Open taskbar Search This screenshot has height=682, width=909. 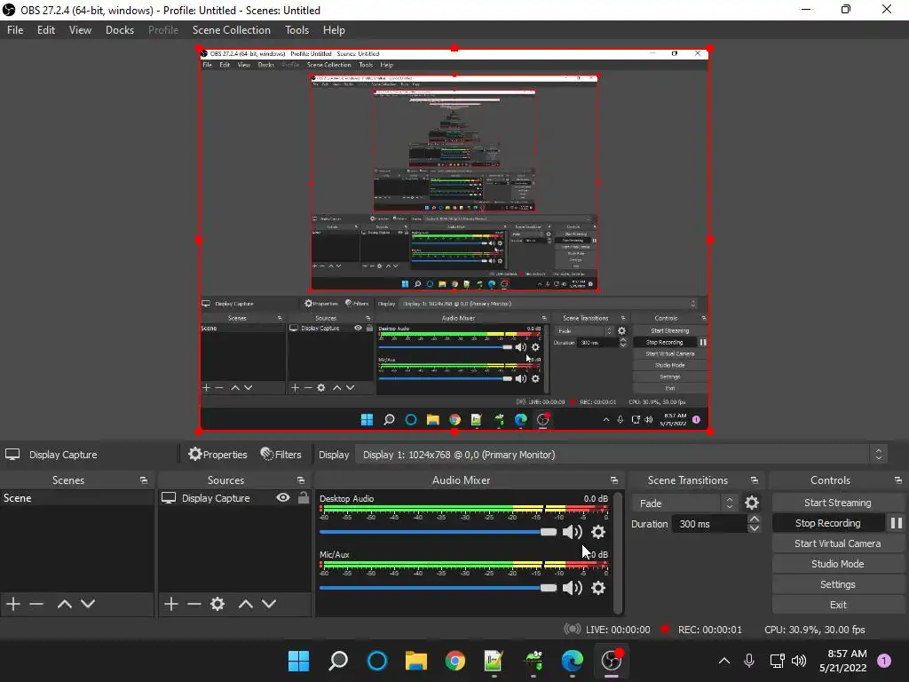coord(338,661)
